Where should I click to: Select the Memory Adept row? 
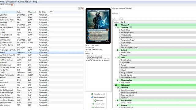point(42,57)
